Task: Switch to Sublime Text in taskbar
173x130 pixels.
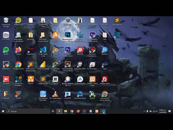Action: click(x=59, y=111)
